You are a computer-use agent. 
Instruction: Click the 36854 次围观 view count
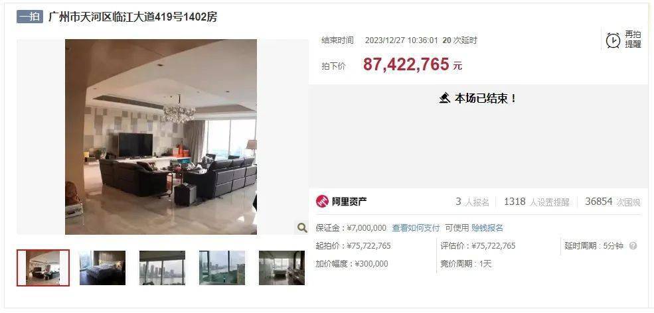coord(613,202)
